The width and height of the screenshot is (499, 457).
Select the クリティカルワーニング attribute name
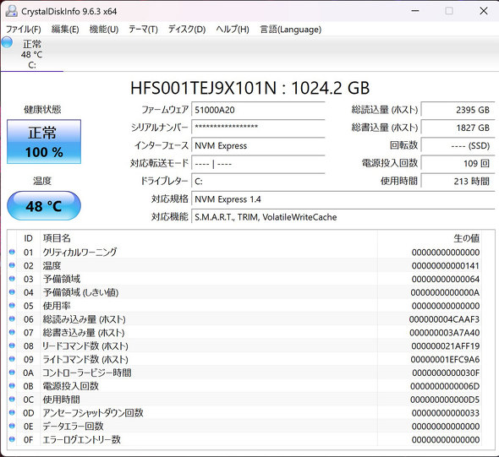80,253
